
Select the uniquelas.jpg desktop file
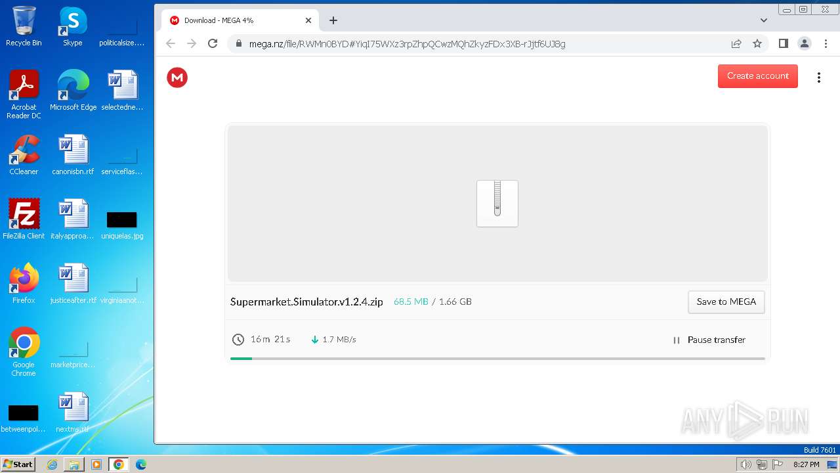click(x=122, y=224)
